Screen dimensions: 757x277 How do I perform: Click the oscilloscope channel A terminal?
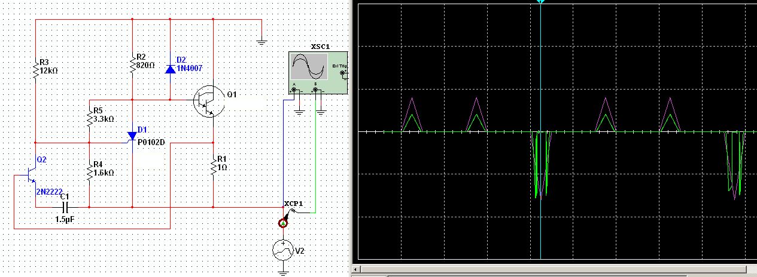click(x=293, y=90)
